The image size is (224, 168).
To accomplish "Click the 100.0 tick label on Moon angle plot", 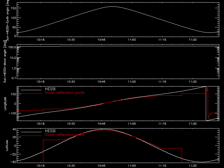I will click(12, 47).
